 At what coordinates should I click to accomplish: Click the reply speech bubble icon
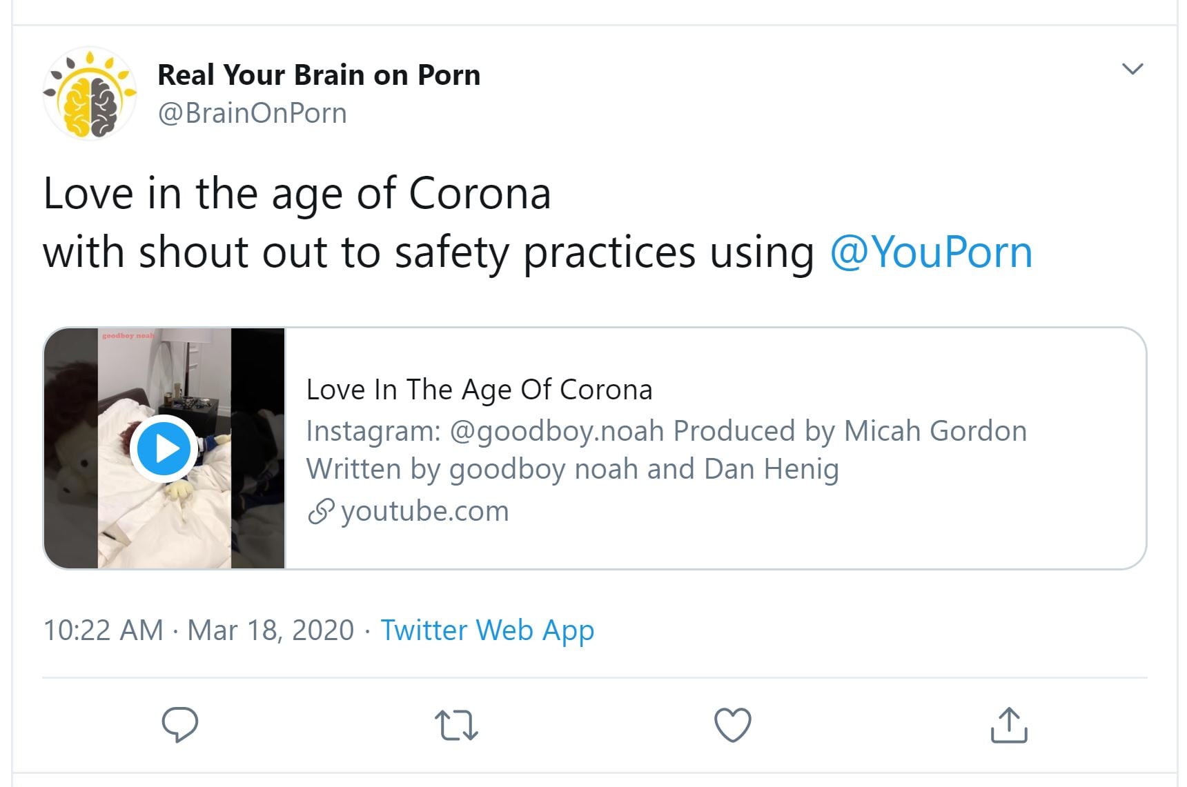point(180,724)
